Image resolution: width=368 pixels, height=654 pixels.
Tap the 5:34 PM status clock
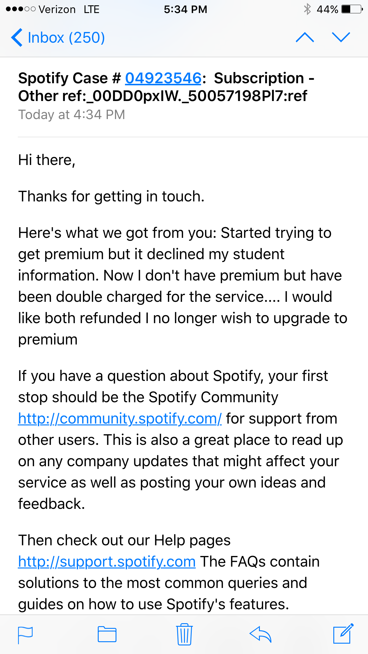tap(185, 9)
